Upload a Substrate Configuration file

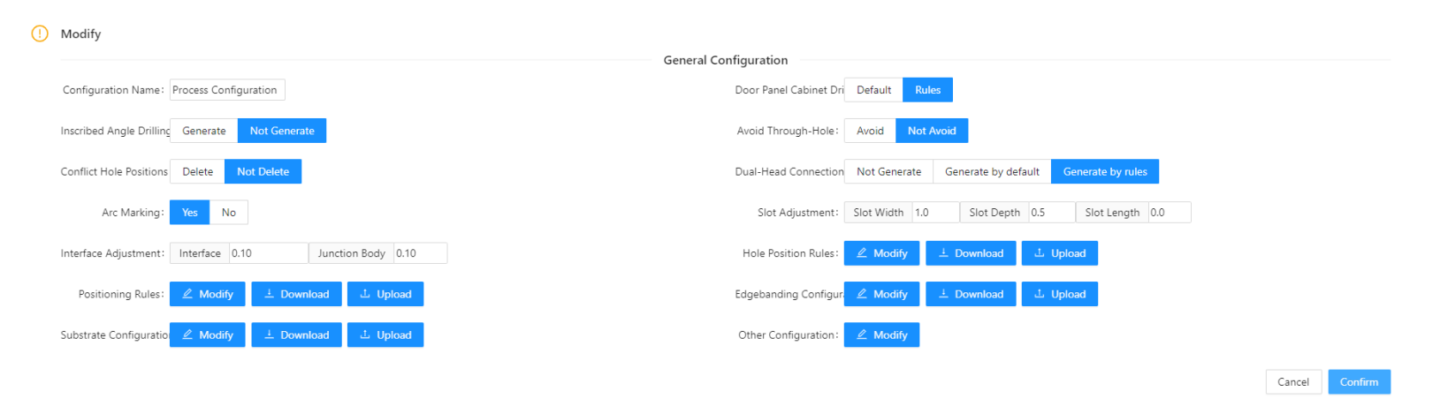pyautogui.click(x=385, y=335)
